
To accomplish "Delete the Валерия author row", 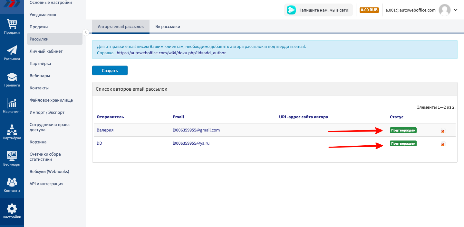I will pos(443,131).
